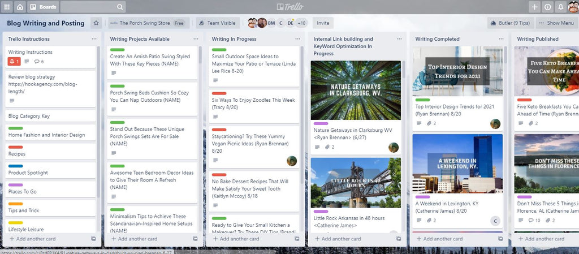Click template icon in Writing Completed list
This screenshot has width=579, height=254.
(500, 239)
